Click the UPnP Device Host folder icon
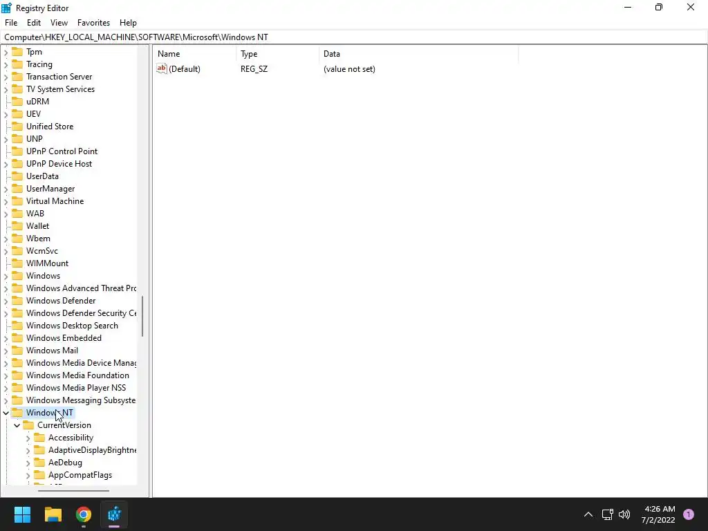708x531 pixels. [17, 163]
